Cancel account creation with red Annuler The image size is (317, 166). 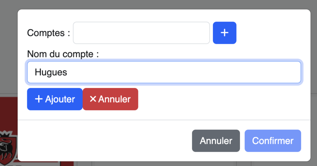coord(111,99)
